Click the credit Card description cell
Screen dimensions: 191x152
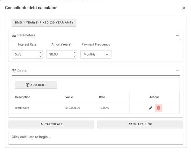tap(22, 108)
